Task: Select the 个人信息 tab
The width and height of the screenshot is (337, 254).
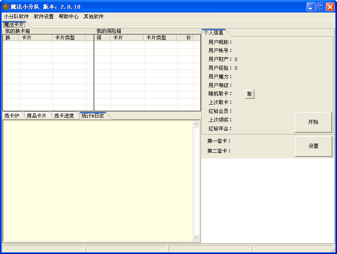Action: 214,33
